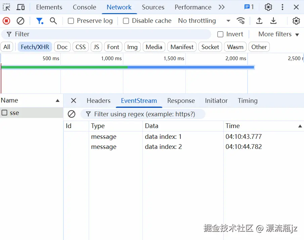Toggle the network filter funnel icon
This screenshot has width=304, height=240.
[40, 21]
